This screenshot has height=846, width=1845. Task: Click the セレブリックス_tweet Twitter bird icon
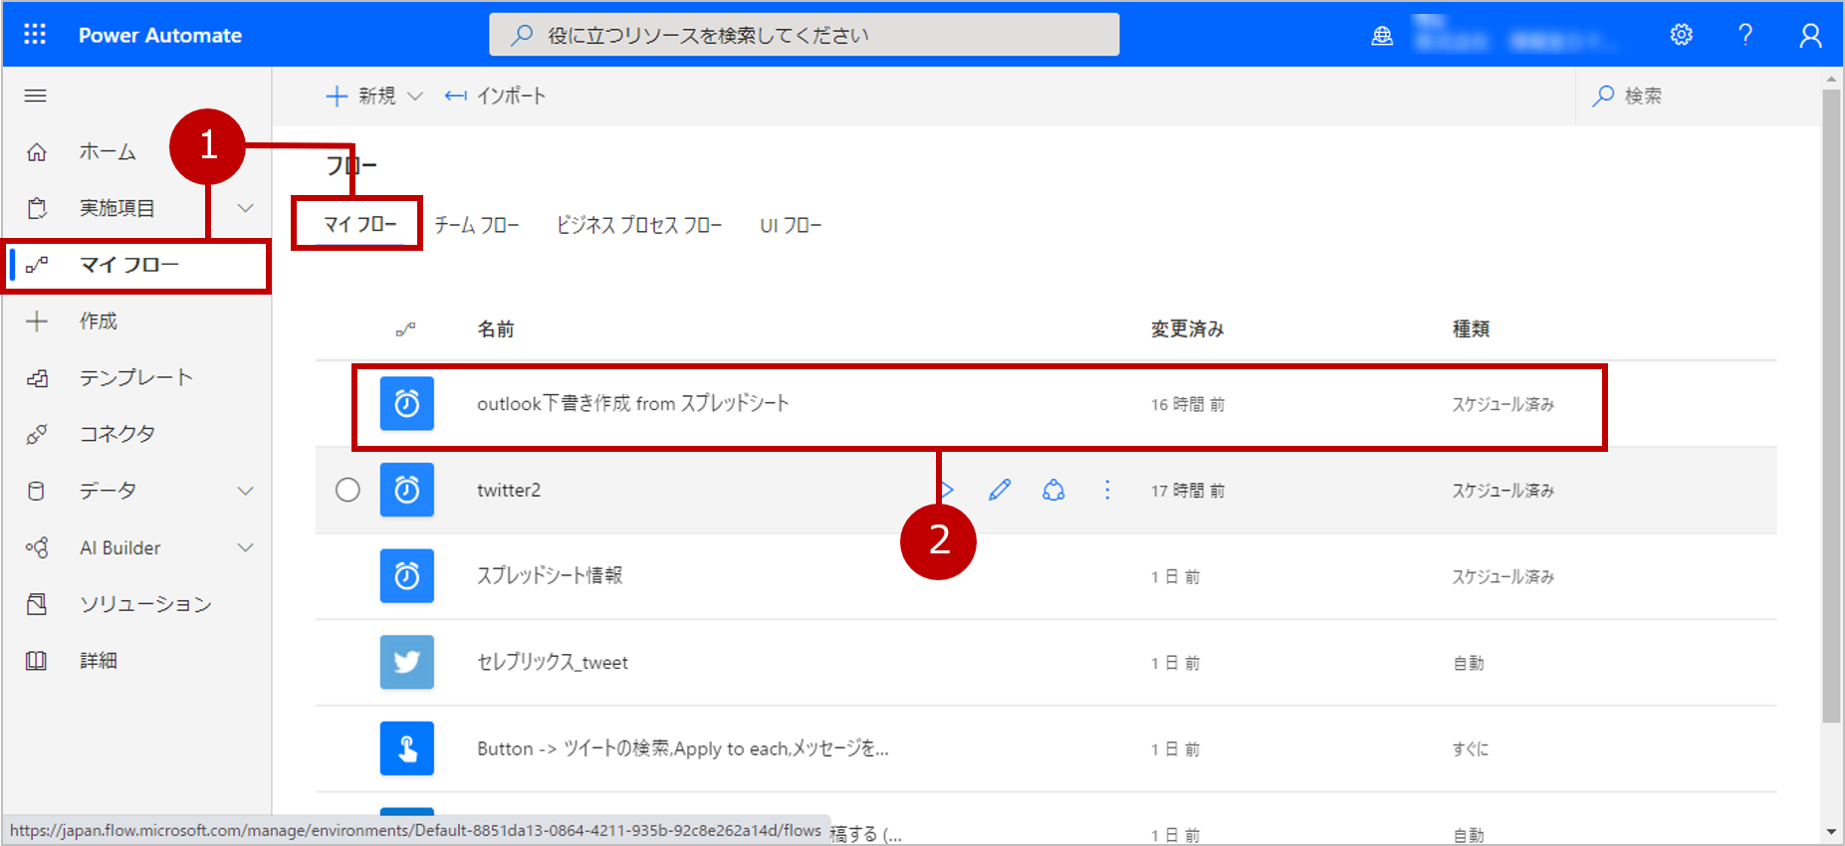coord(407,662)
